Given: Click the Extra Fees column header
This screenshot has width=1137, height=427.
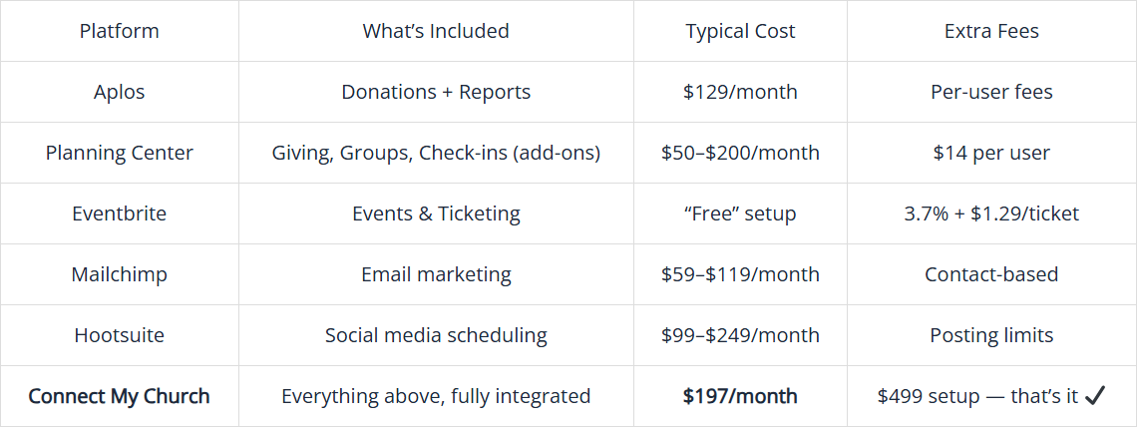Looking at the screenshot, I should coord(991,31).
